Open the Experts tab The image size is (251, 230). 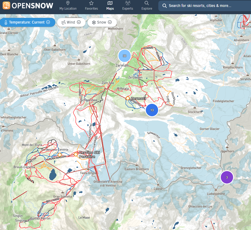(x=128, y=3)
